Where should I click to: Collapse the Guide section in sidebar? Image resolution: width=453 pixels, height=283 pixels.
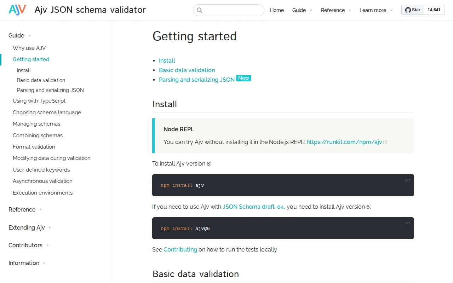pos(20,35)
